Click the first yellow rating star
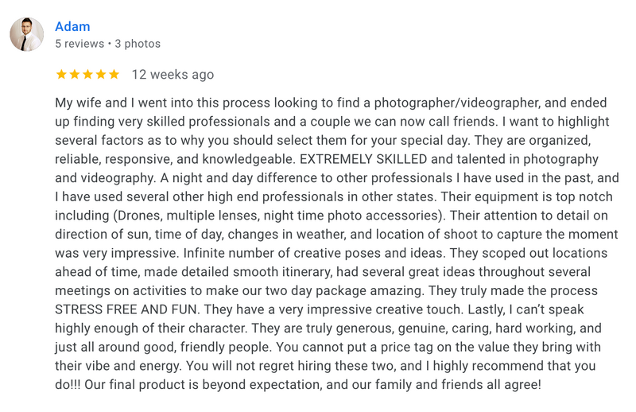Image resolution: width=636 pixels, height=412 pixels. (62, 75)
